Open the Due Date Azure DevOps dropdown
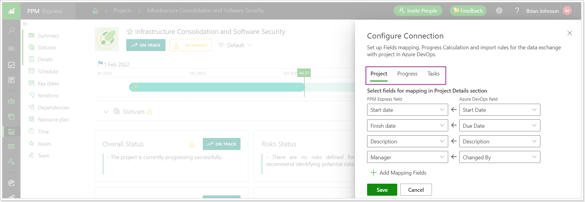This screenshot has height=202, width=585. pos(500,126)
